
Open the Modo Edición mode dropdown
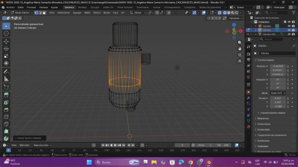click(x=21, y=13)
